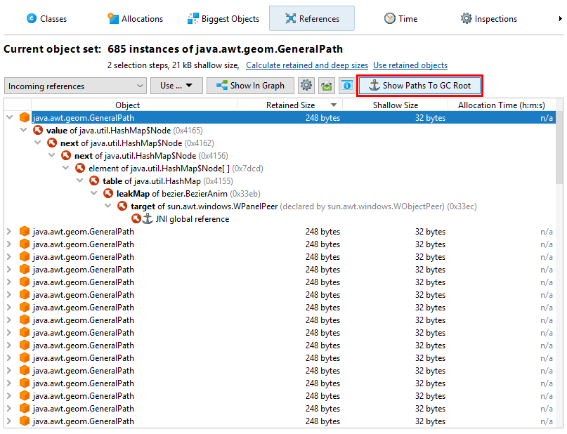Collapse next of HashMap$Node (0x4156) node
Image resolution: width=567 pixels, height=434 pixels.
[52, 155]
